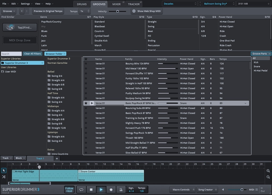Select the Snare Center block on track
This screenshot has height=195, width=272.
111,176
